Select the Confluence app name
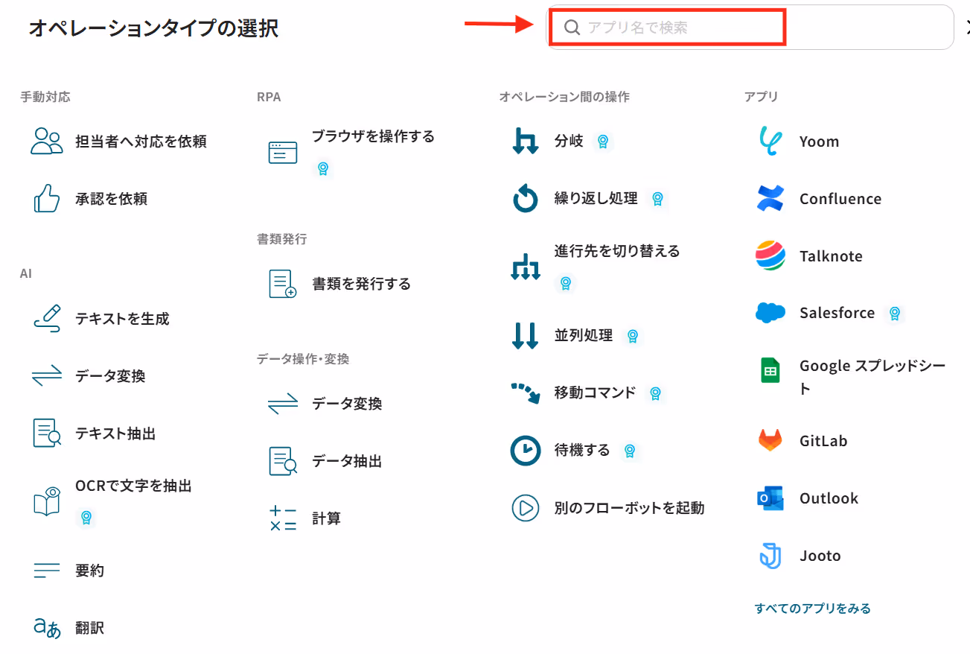This screenshot has height=654, width=970. (840, 199)
